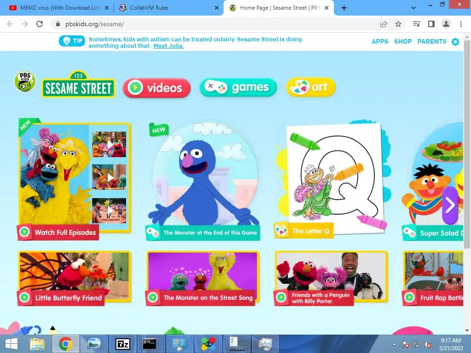The height and width of the screenshot is (353, 471).
Task: Click gamepad icon on Super Salad label
Action: (409, 233)
